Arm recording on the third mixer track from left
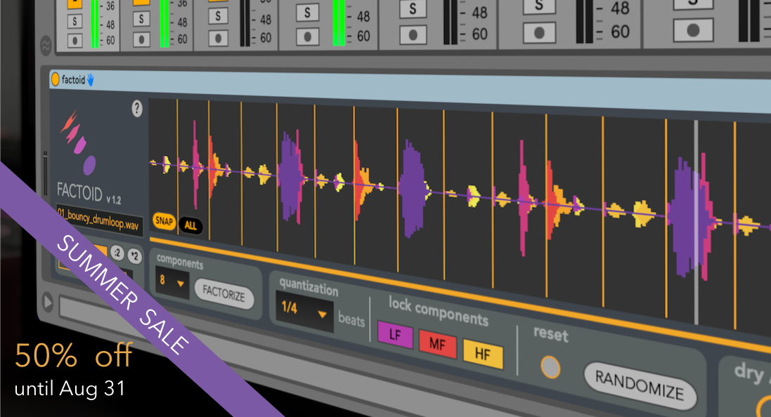Image resolution: width=771 pixels, height=417 pixels. point(218,38)
